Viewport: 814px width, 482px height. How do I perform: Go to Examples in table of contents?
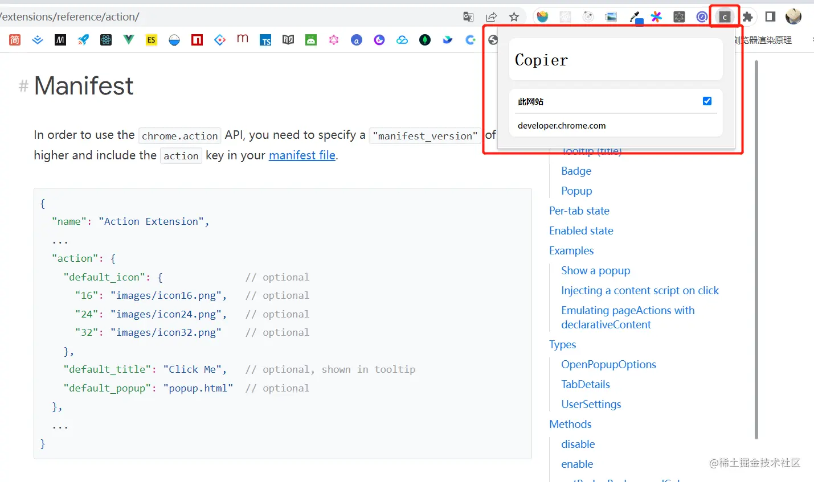tap(571, 250)
